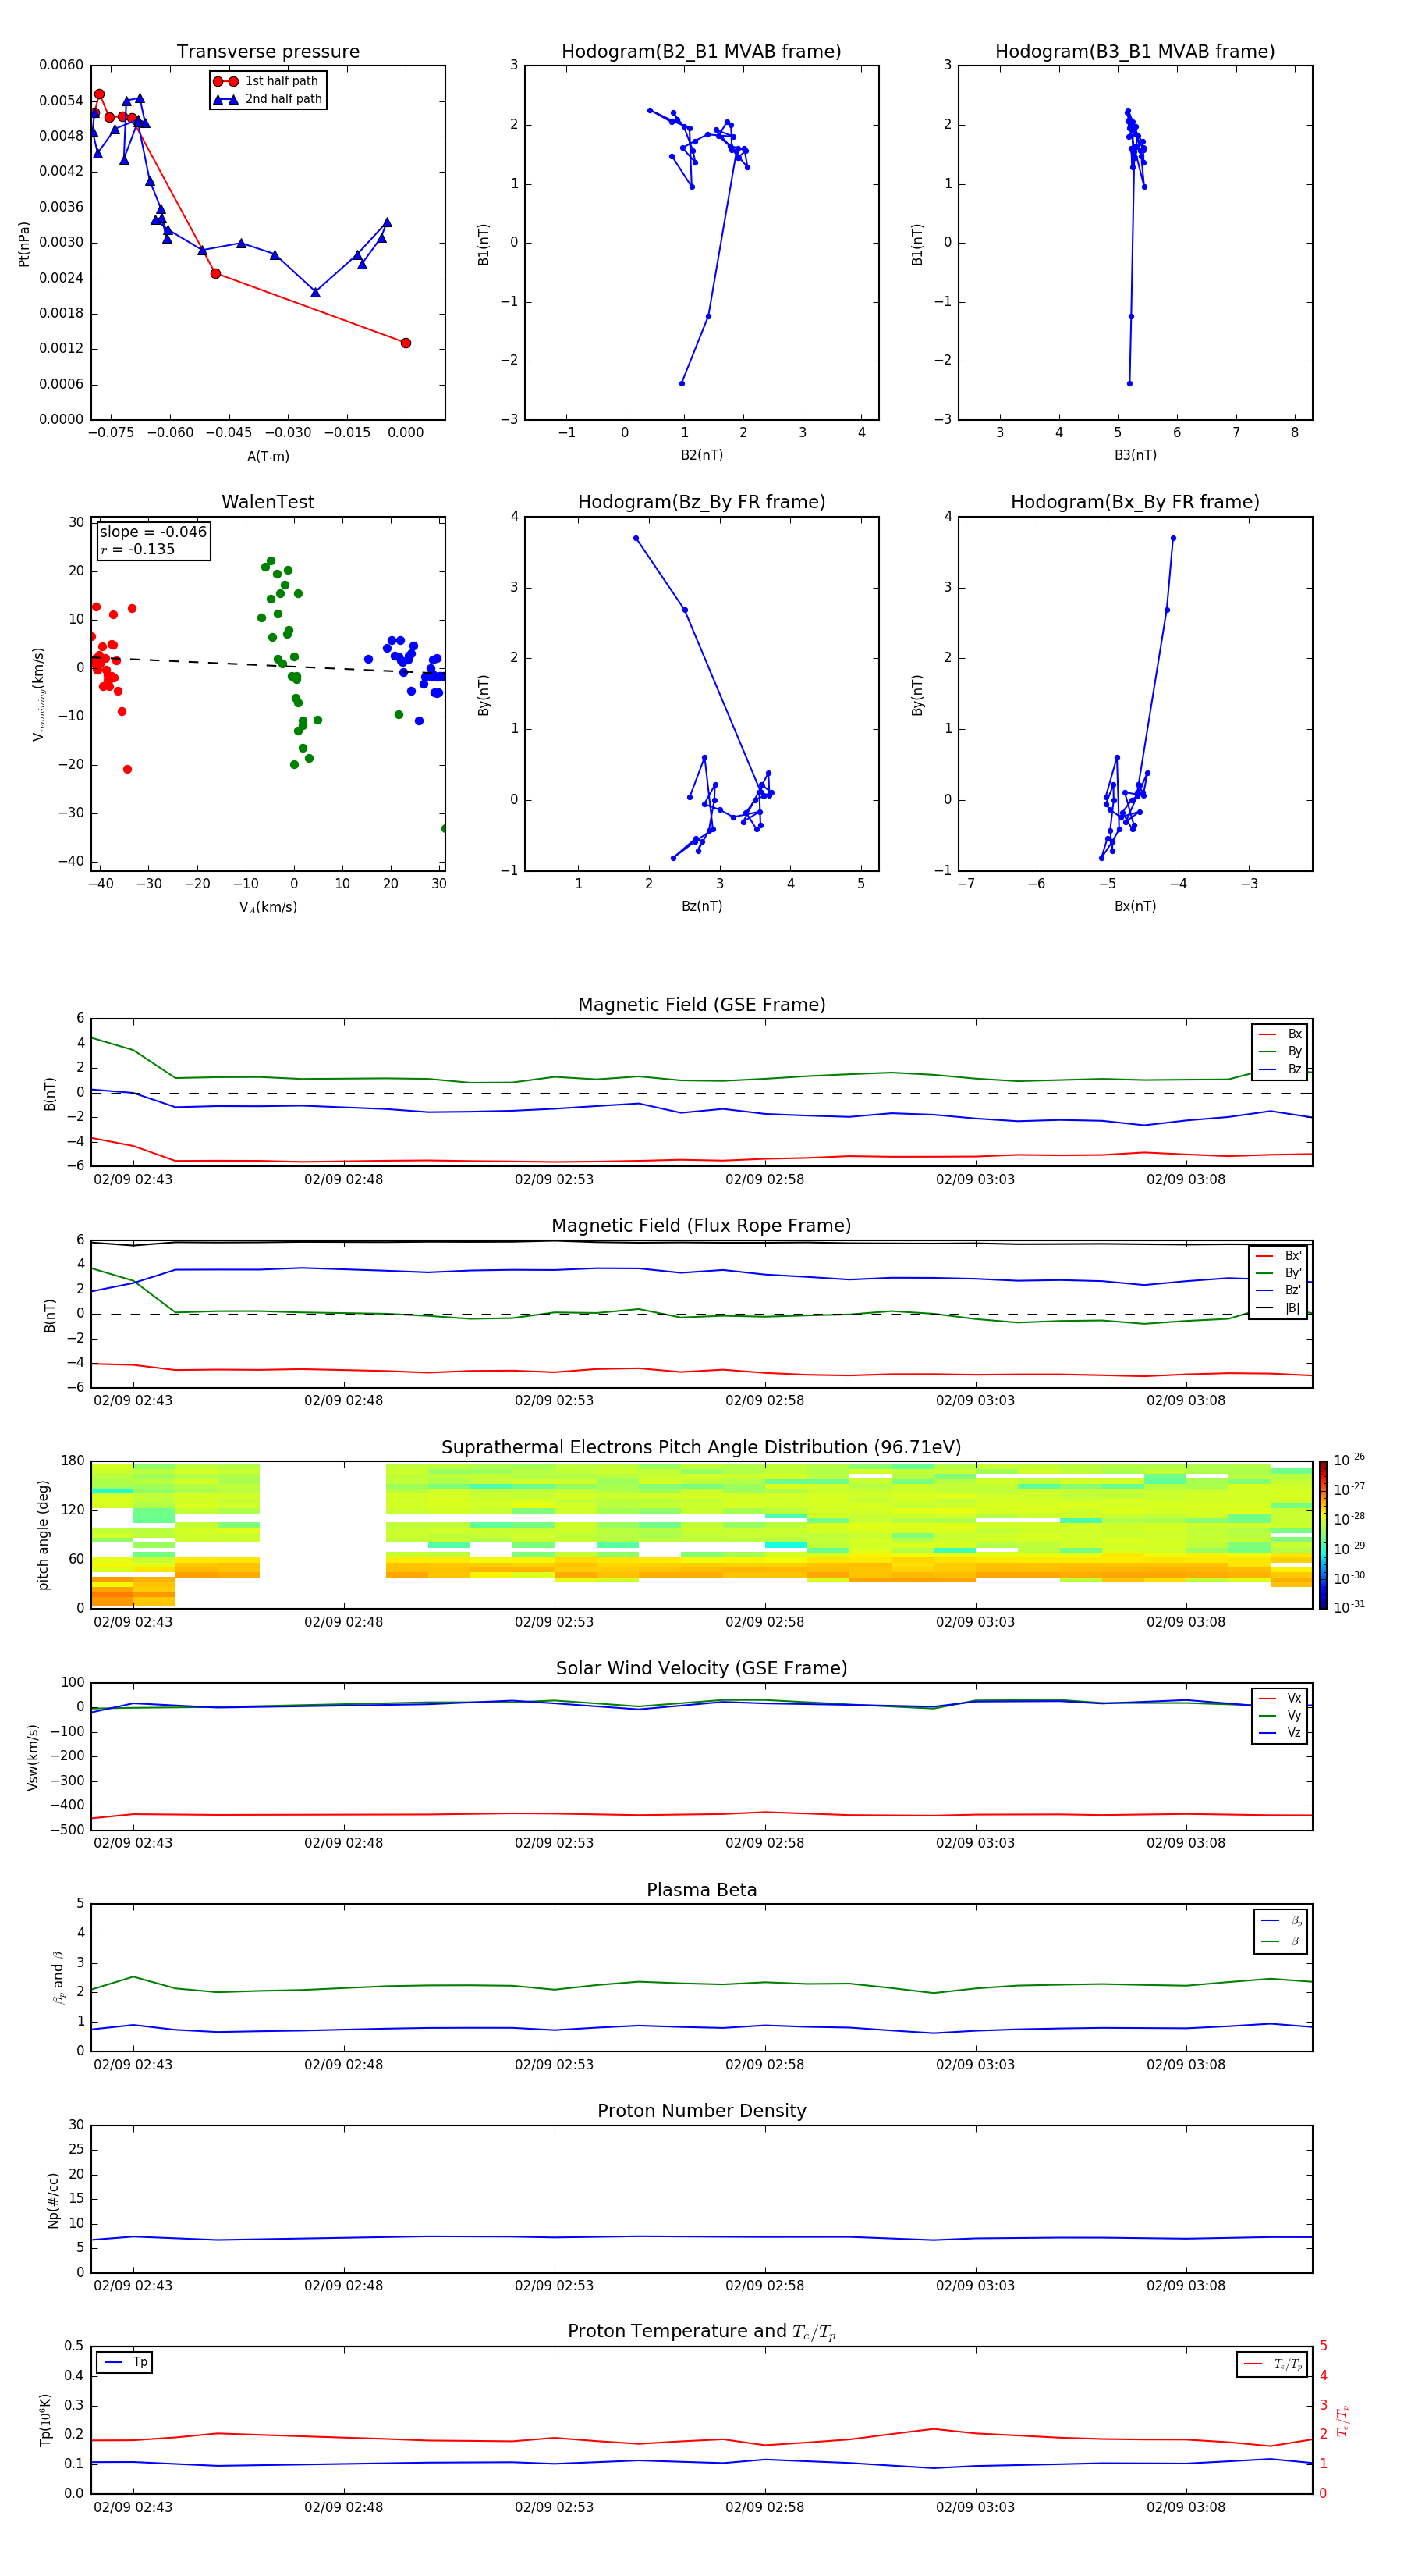This screenshot has height=2576, width=1404.
Task: Click the Suprathermal Electrons Pitch Angle Distribution title
Action: [x=701, y=1448]
